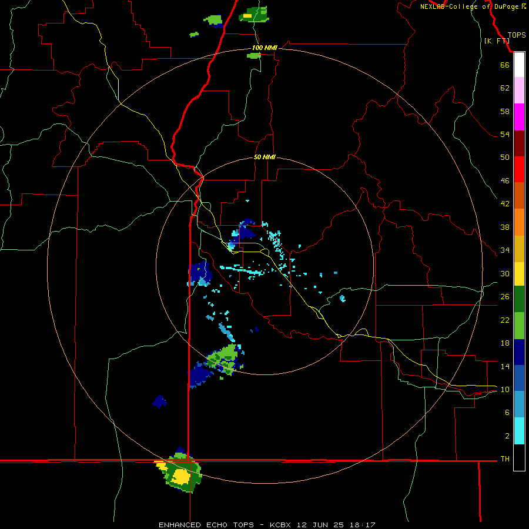
Task: Select the 58 legend value
Action: [505, 111]
